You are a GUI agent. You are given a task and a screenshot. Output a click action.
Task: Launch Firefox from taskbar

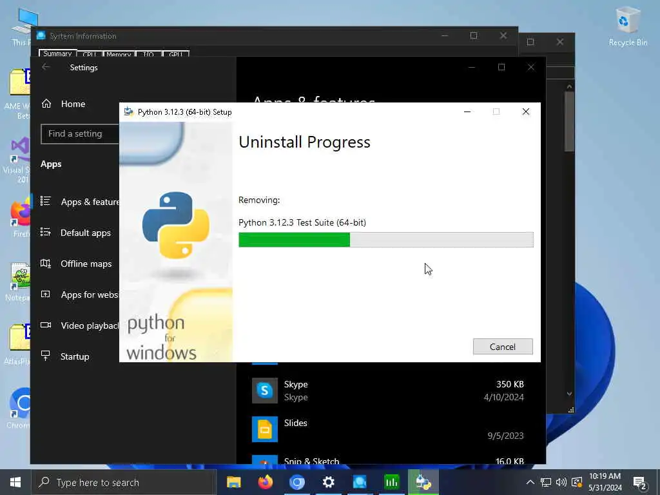(265, 482)
